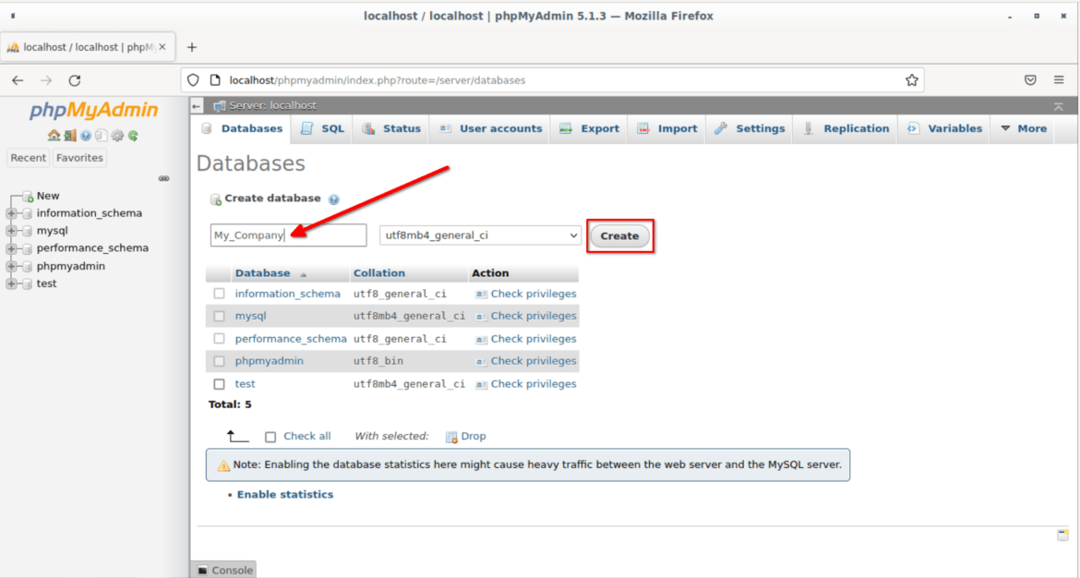Switch to the Variables tab
The height and width of the screenshot is (578, 1080).
[x=944, y=129]
